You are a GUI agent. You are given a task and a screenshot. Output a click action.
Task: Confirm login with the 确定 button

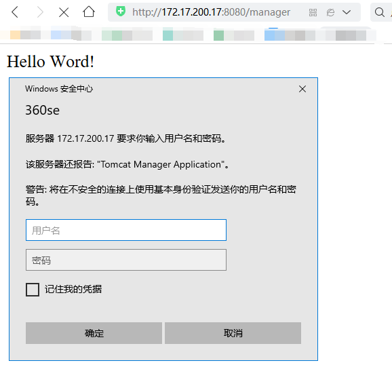[x=94, y=333]
